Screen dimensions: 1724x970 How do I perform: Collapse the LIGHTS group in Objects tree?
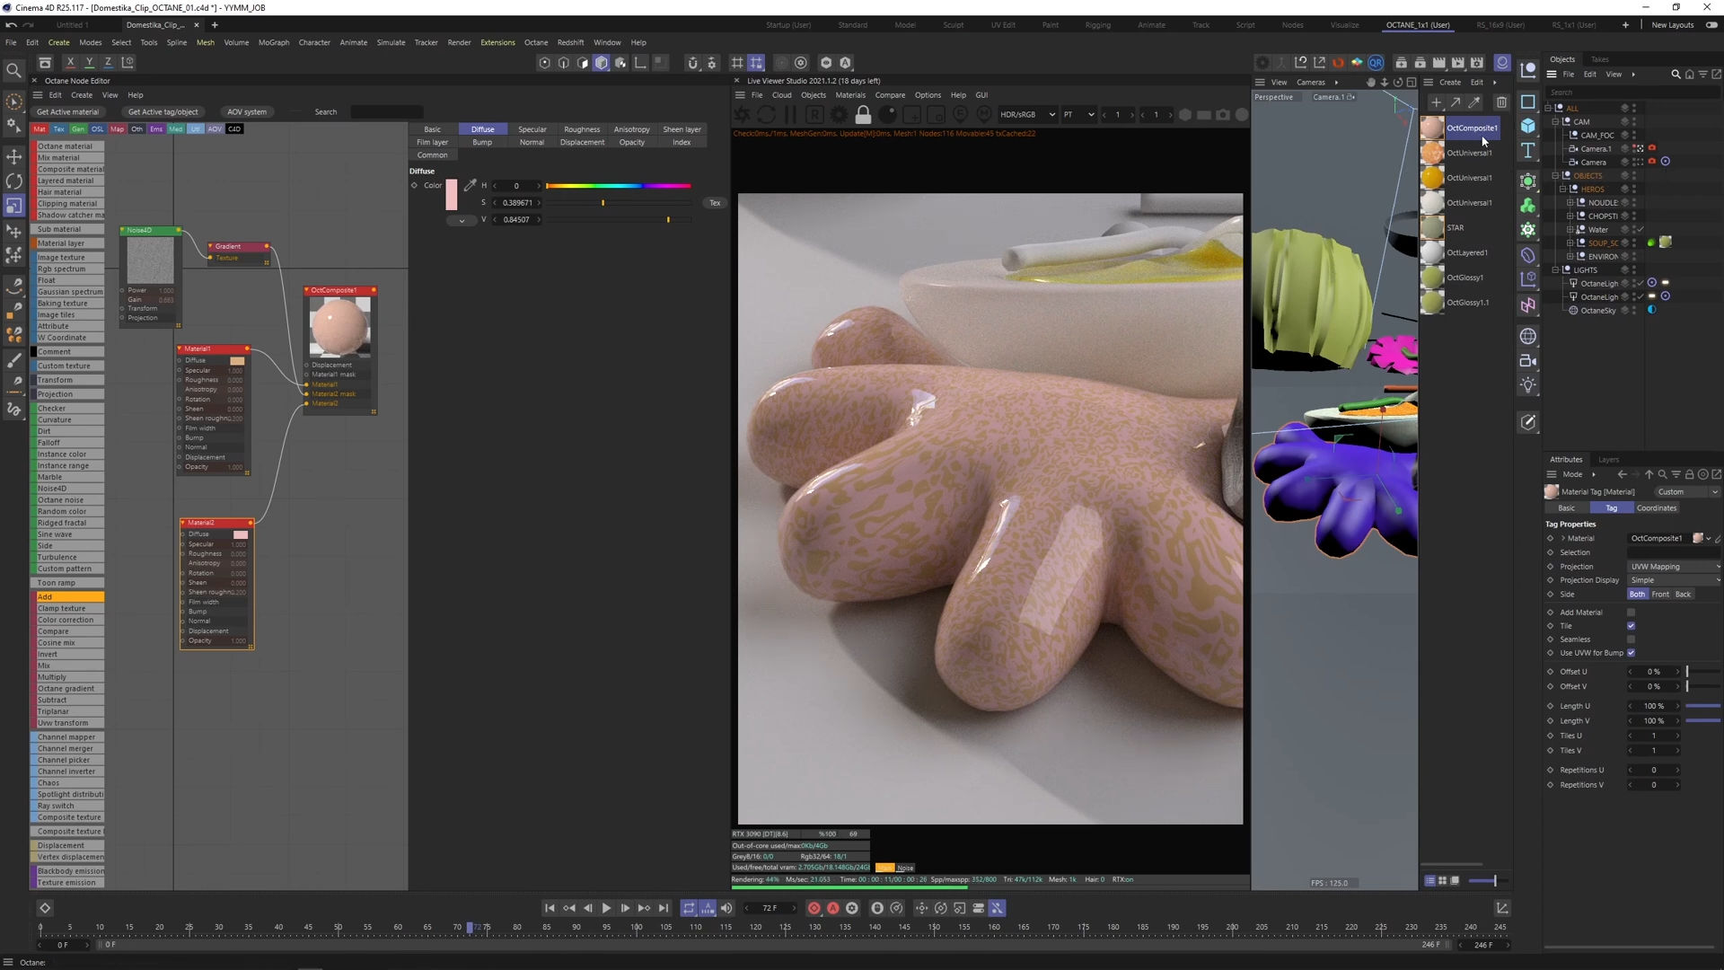(1556, 270)
